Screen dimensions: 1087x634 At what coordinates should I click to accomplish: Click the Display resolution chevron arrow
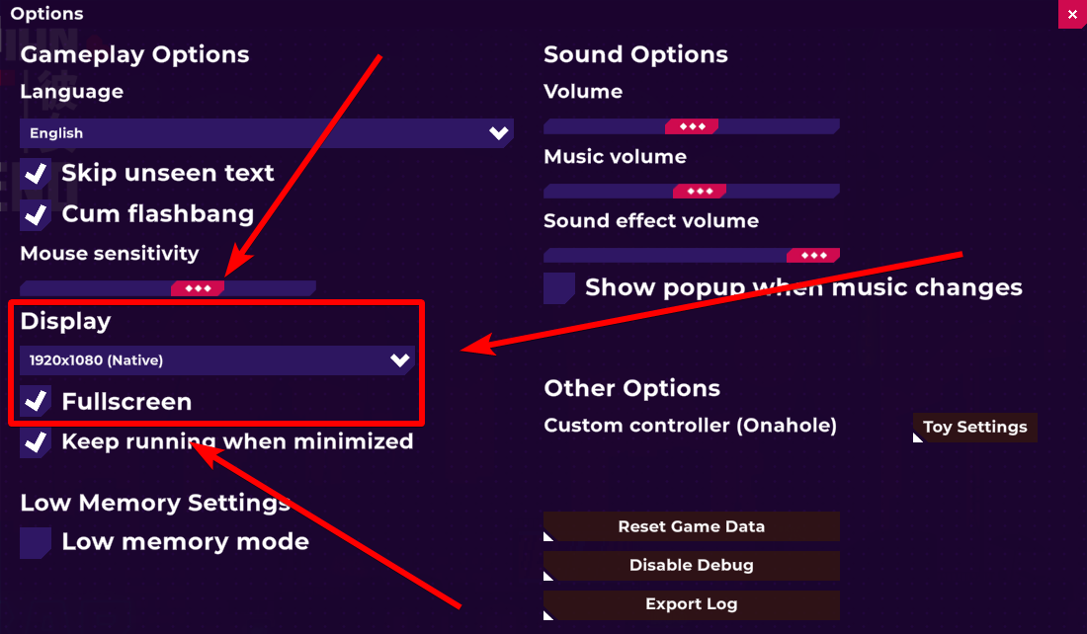click(x=400, y=360)
